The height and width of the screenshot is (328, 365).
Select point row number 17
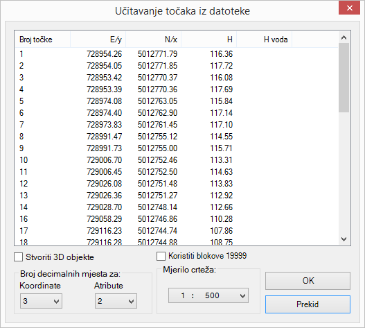tap(176, 231)
